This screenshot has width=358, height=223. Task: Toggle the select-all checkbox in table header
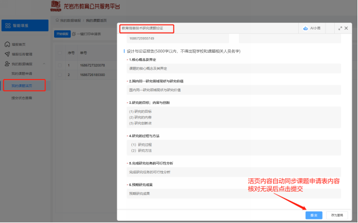point(60,53)
